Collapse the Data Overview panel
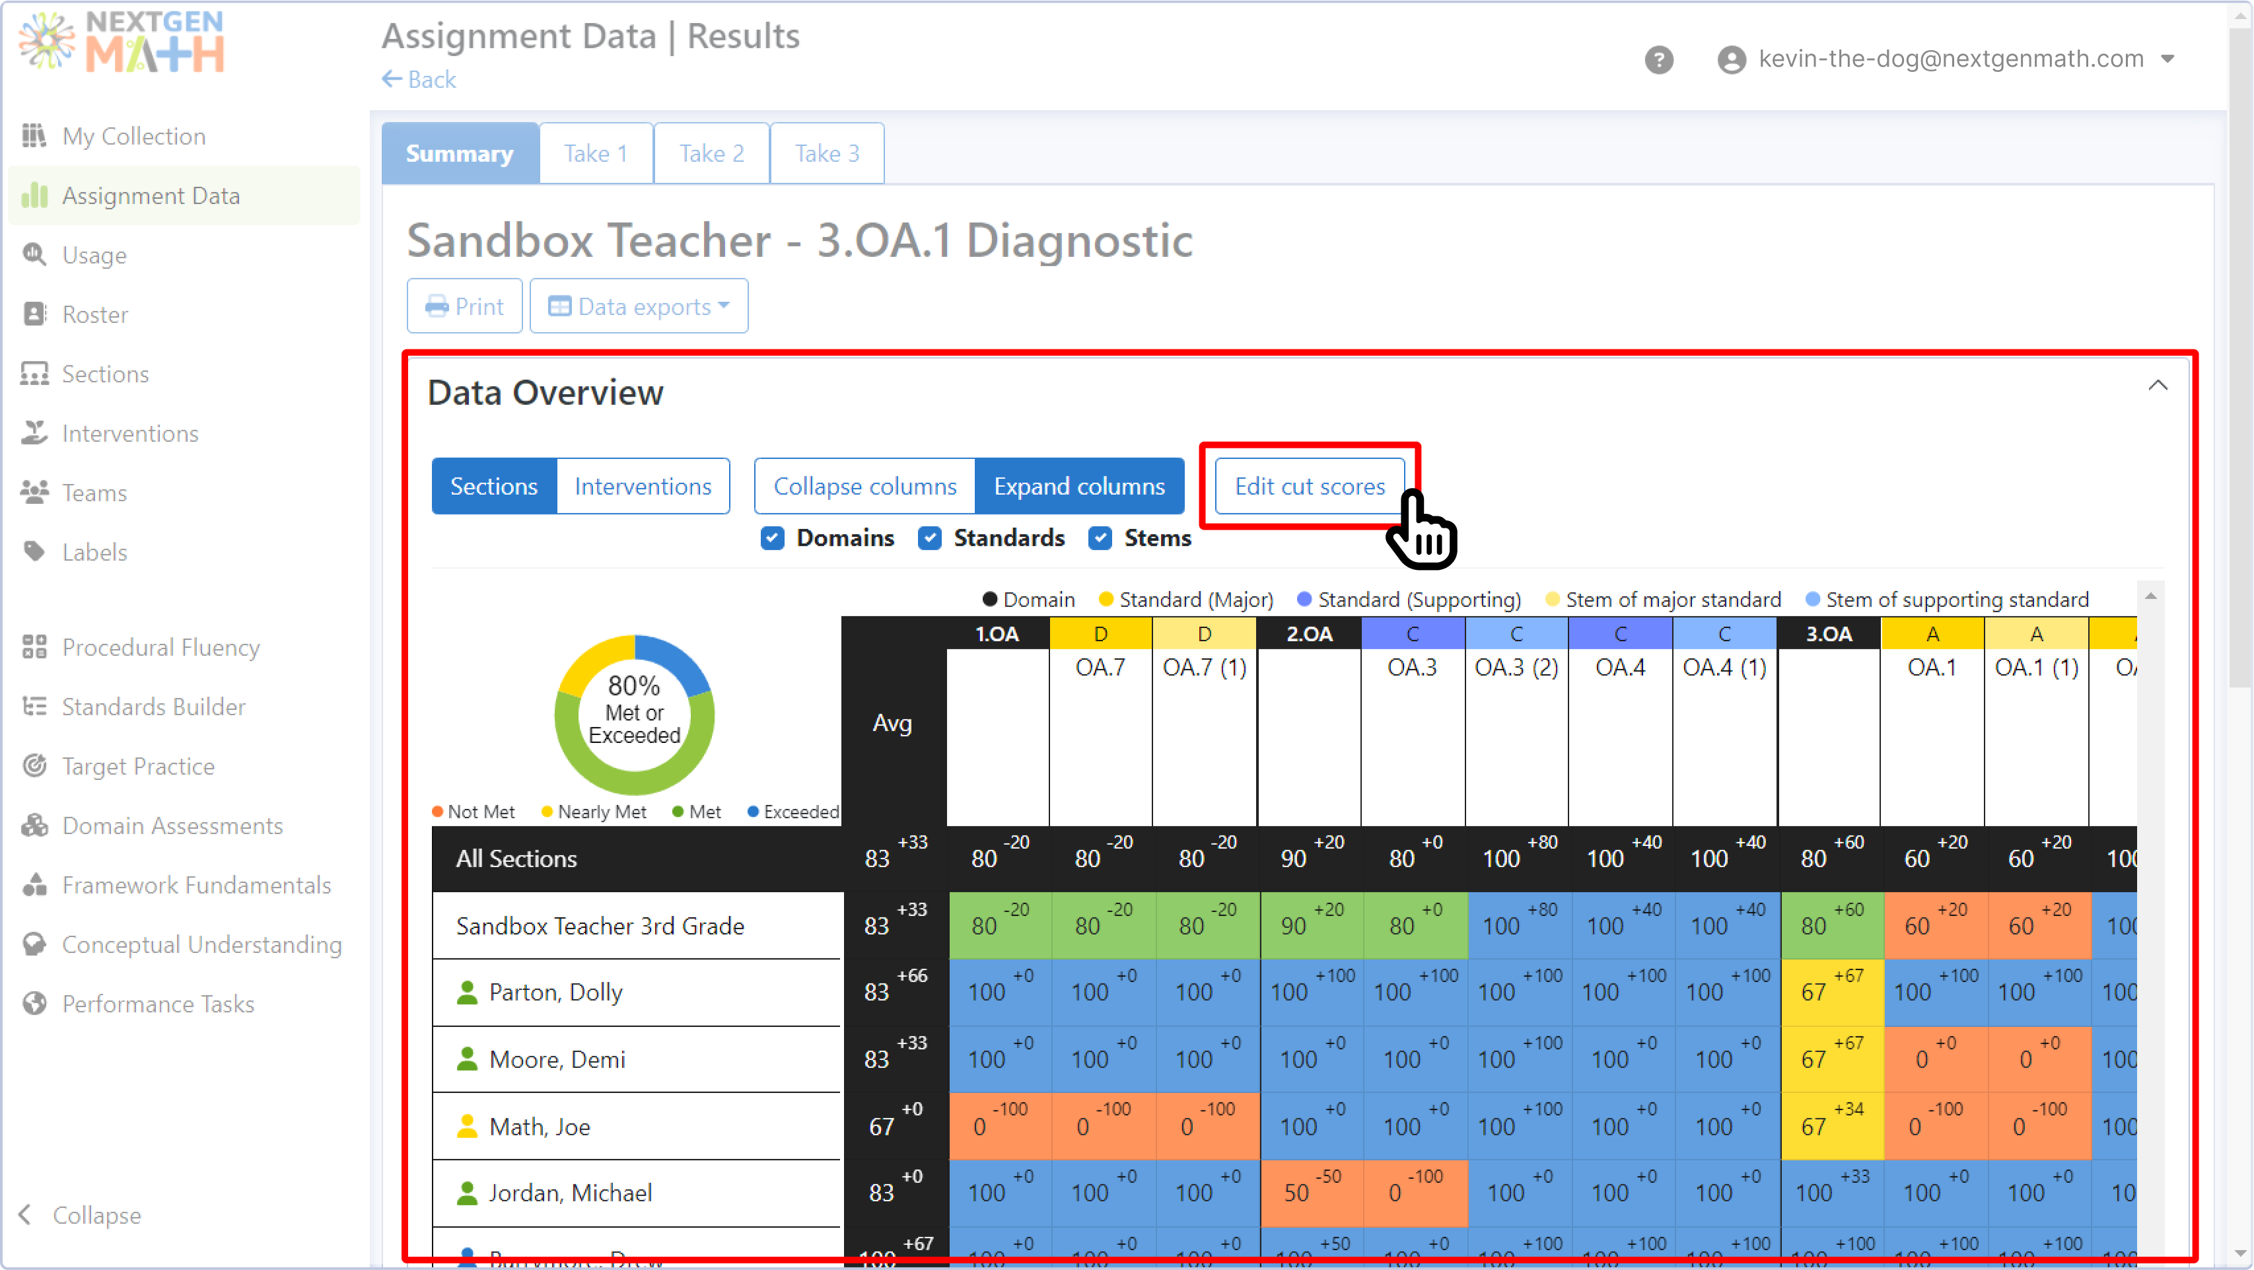Image resolution: width=2254 pixels, height=1270 pixels. pyautogui.click(x=2158, y=385)
